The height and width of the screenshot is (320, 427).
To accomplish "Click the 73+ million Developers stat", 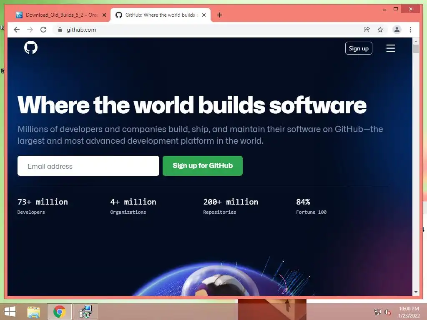I will [43, 207].
